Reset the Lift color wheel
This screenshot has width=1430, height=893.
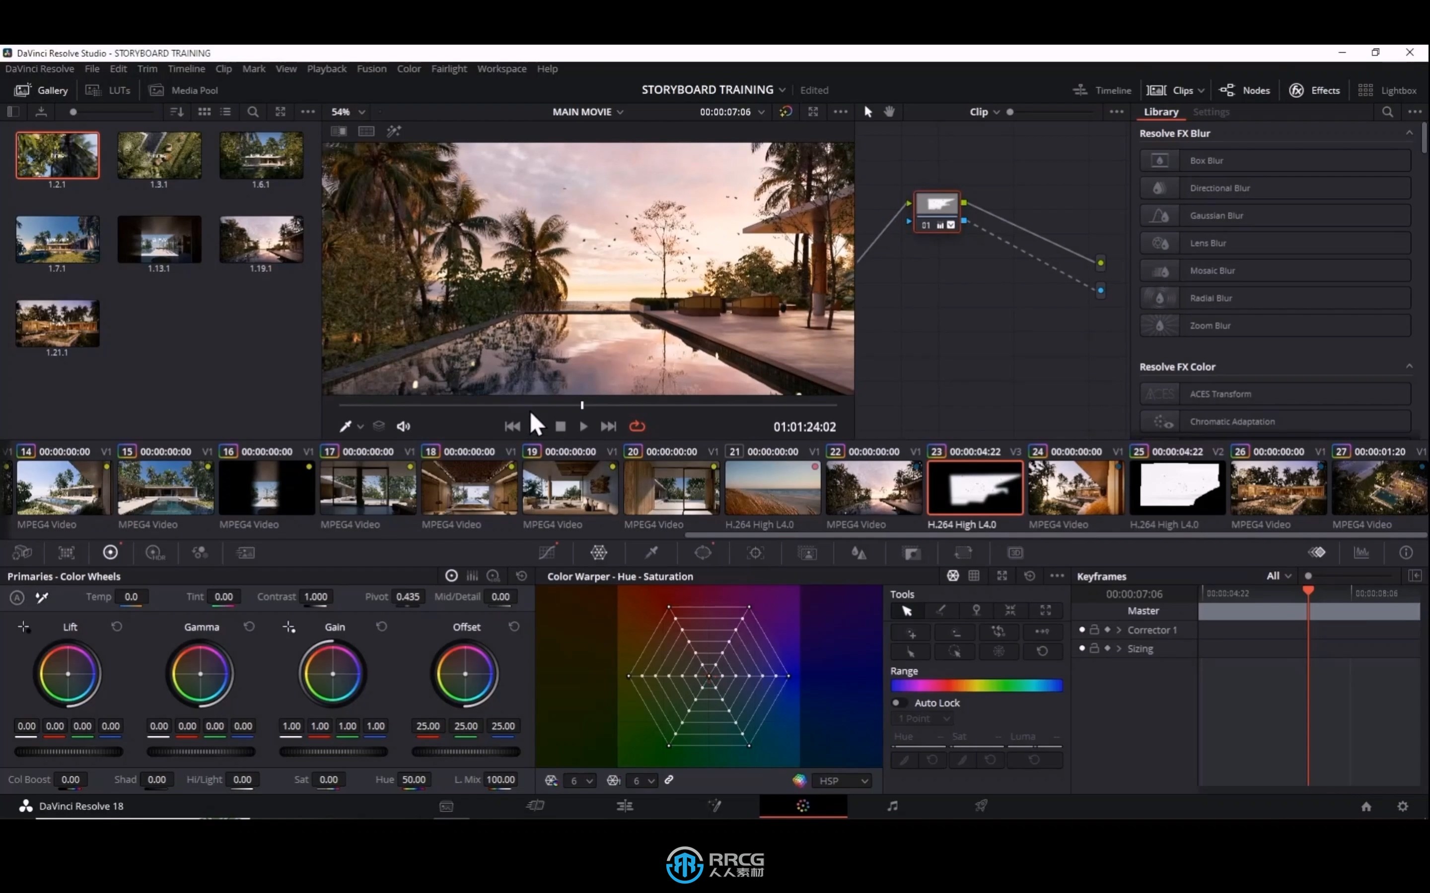(x=116, y=627)
